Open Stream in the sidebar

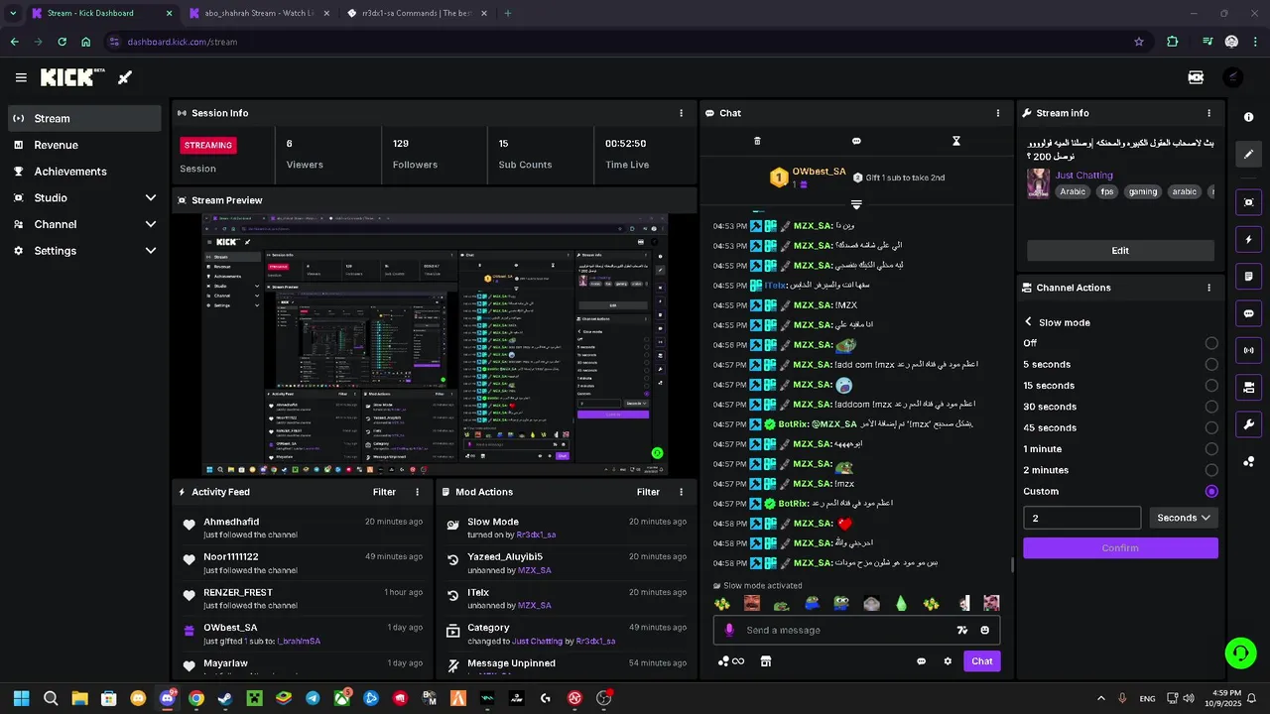click(x=84, y=118)
